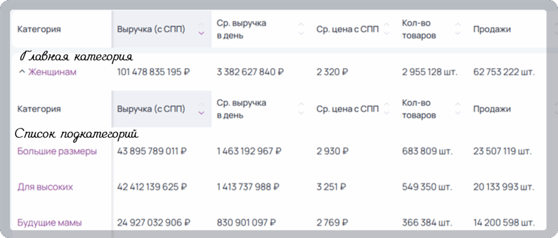Viewport: 558px width, 238px height.
Task: Open the Будущие мамы subcategory
Action: 50,223
